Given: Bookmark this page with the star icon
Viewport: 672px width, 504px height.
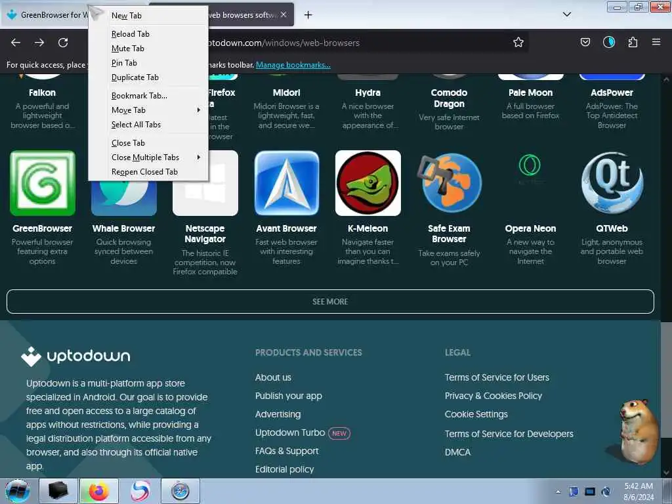Looking at the screenshot, I should 518,42.
